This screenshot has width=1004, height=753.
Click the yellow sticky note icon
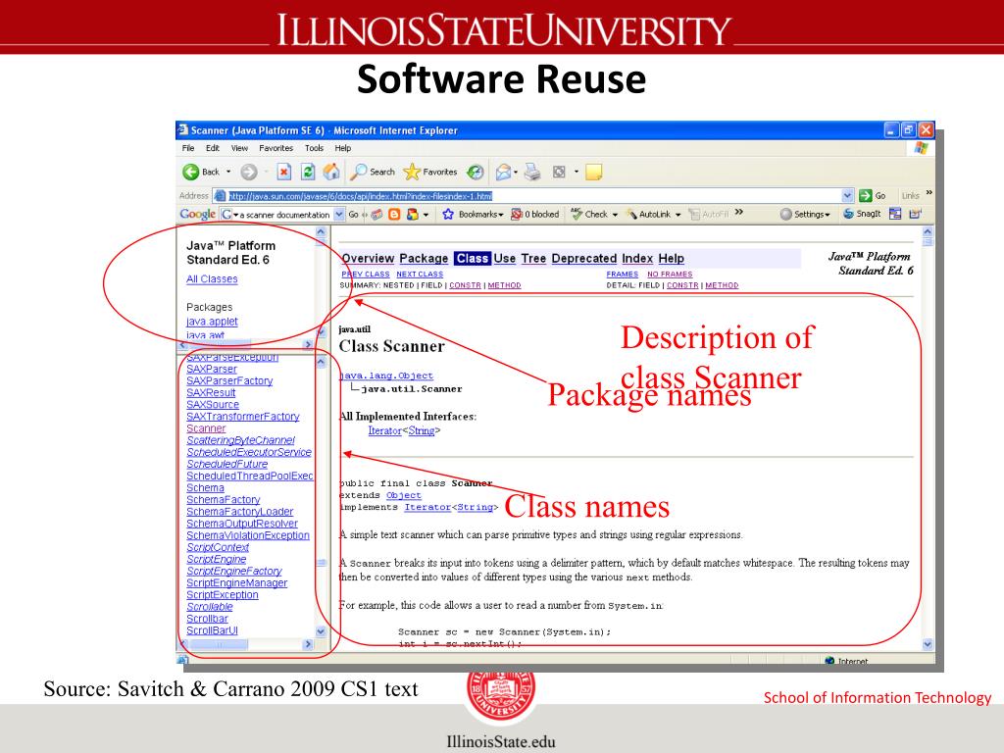593,172
